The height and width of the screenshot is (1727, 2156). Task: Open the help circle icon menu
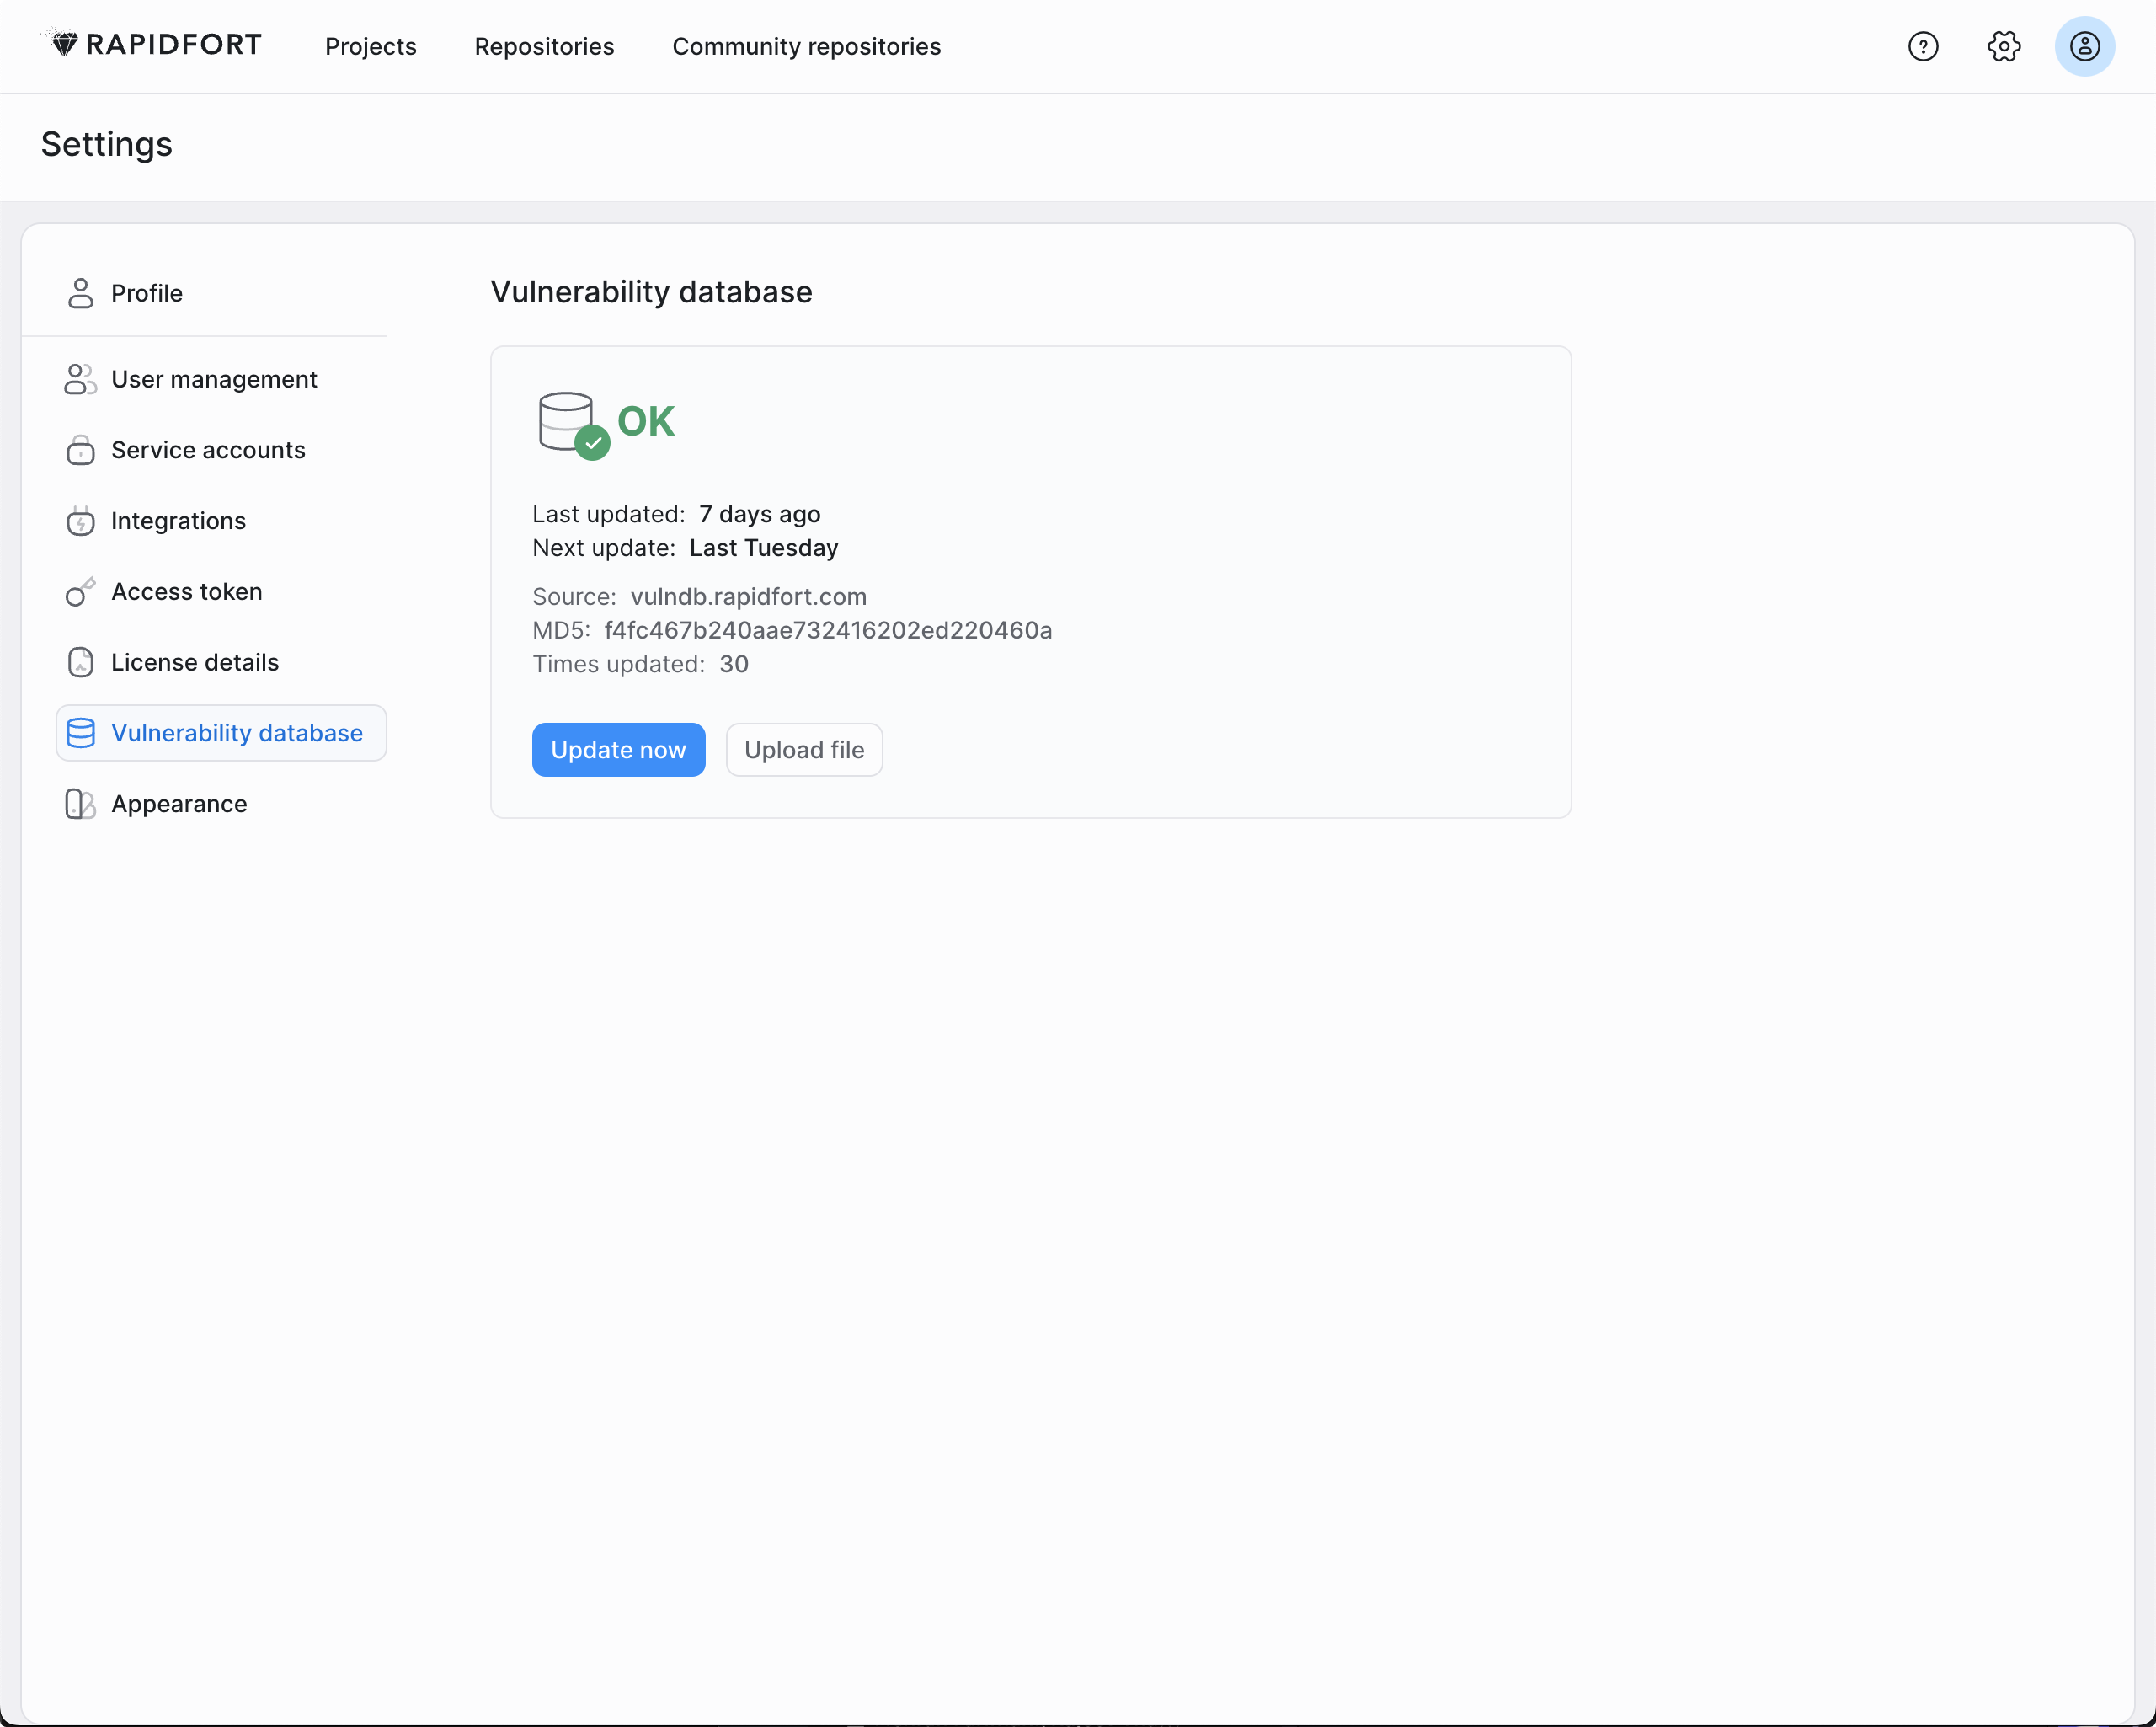(1924, 45)
